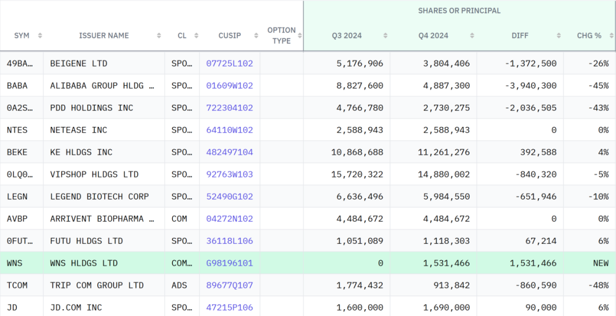The width and height of the screenshot is (616, 316).
Task: Follow the NetEase CUSIP 64110W102 link
Action: tap(229, 130)
